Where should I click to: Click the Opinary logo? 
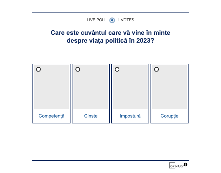(x=176, y=166)
